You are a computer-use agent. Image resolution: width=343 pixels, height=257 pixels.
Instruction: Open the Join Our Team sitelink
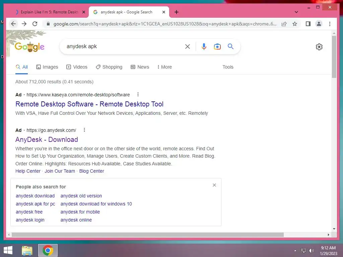(x=60, y=171)
